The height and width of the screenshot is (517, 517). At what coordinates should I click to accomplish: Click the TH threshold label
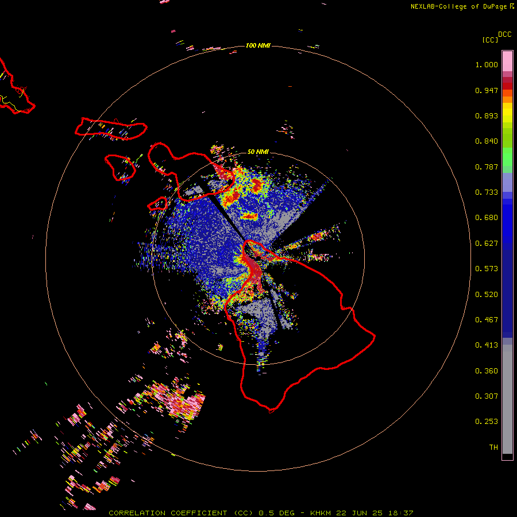(493, 447)
